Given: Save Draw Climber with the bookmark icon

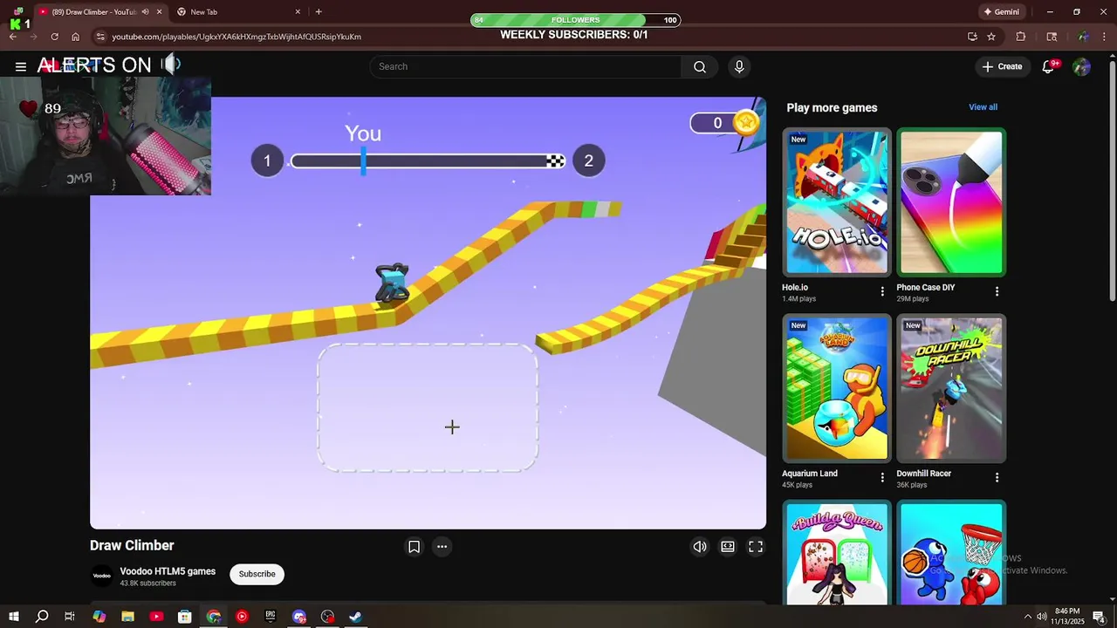Looking at the screenshot, I should click(x=415, y=547).
